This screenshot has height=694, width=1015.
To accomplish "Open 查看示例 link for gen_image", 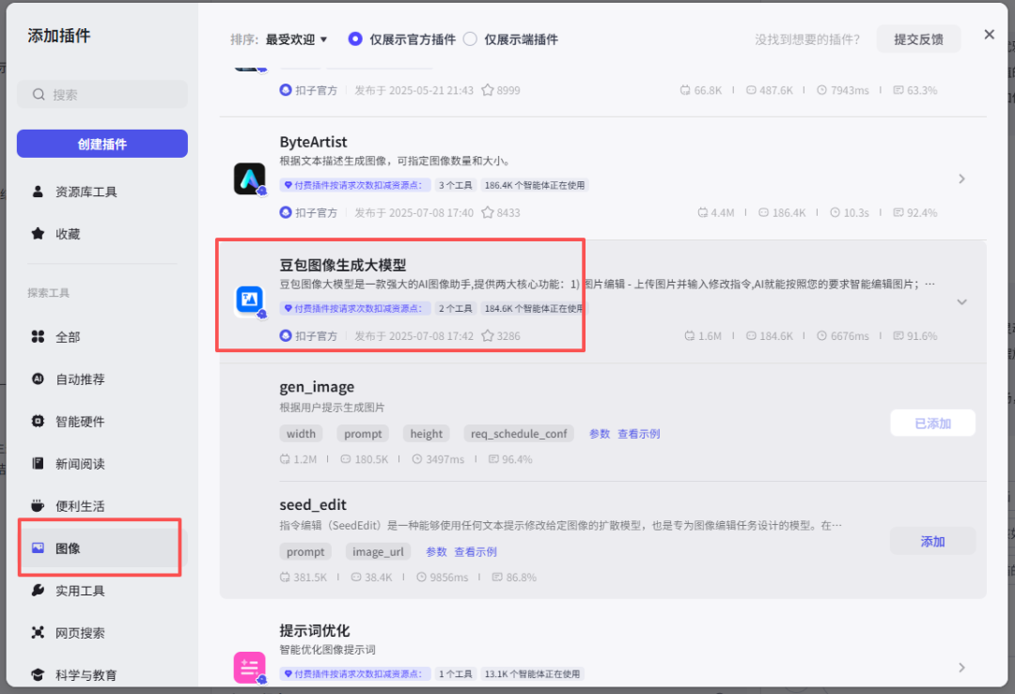I will click(x=639, y=433).
